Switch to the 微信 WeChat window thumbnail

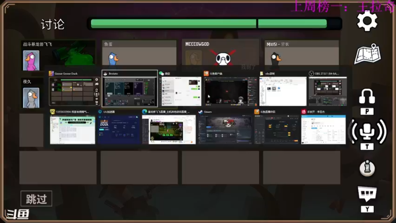pos(180,89)
